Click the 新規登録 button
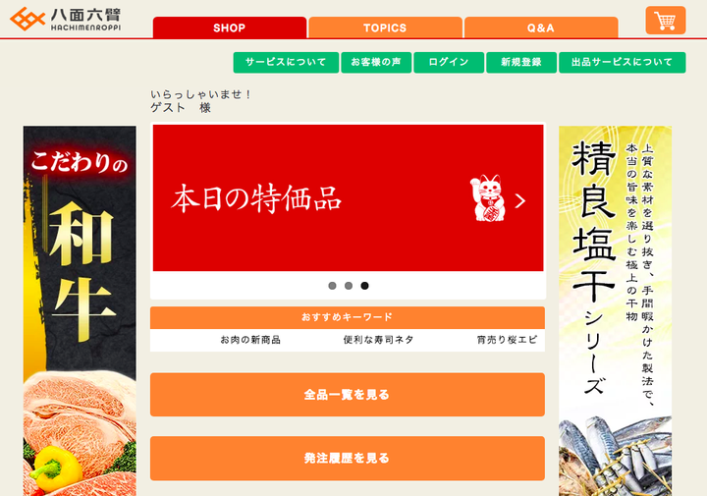This screenshot has width=707, height=496. tap(521, 62)
